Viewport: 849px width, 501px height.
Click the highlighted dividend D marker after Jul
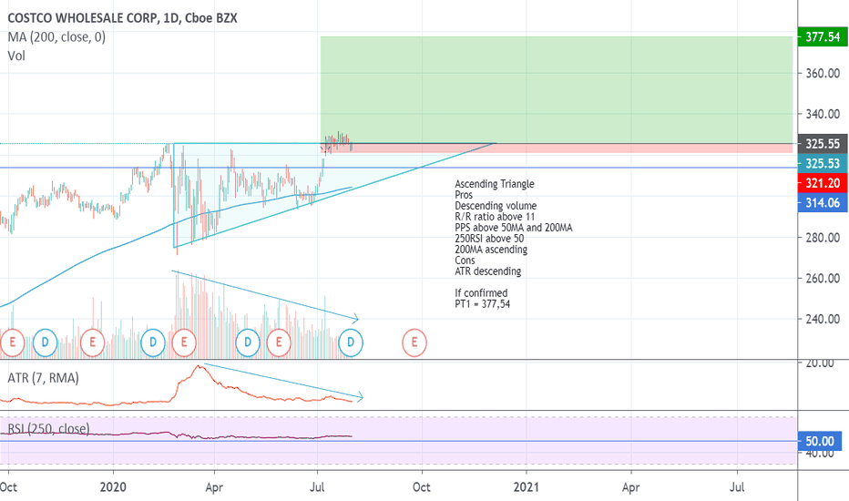pyautogui.click(x=351, y=343)
